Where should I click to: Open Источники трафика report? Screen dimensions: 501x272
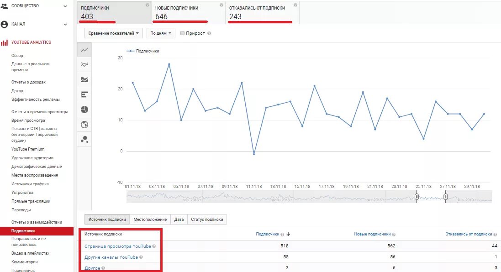[30, 183]
